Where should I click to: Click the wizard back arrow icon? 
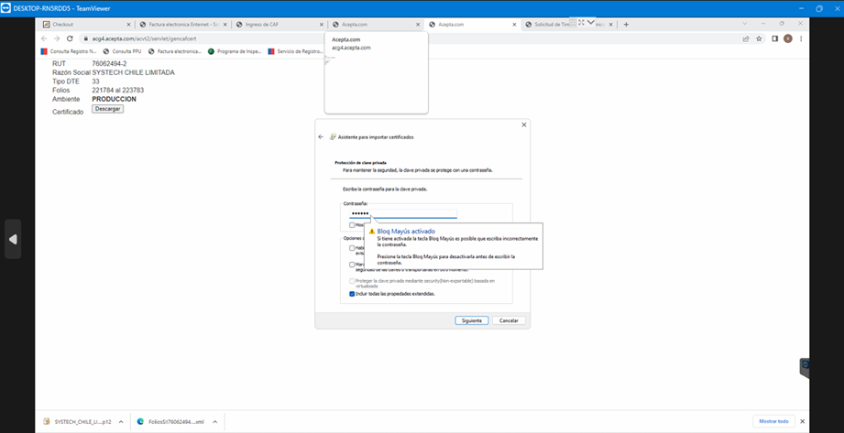(321, 136)
